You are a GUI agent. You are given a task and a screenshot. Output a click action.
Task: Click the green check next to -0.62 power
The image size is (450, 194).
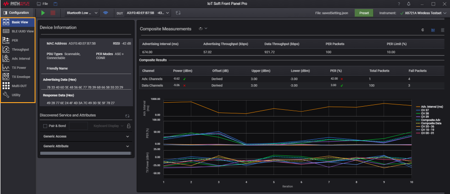184,78
